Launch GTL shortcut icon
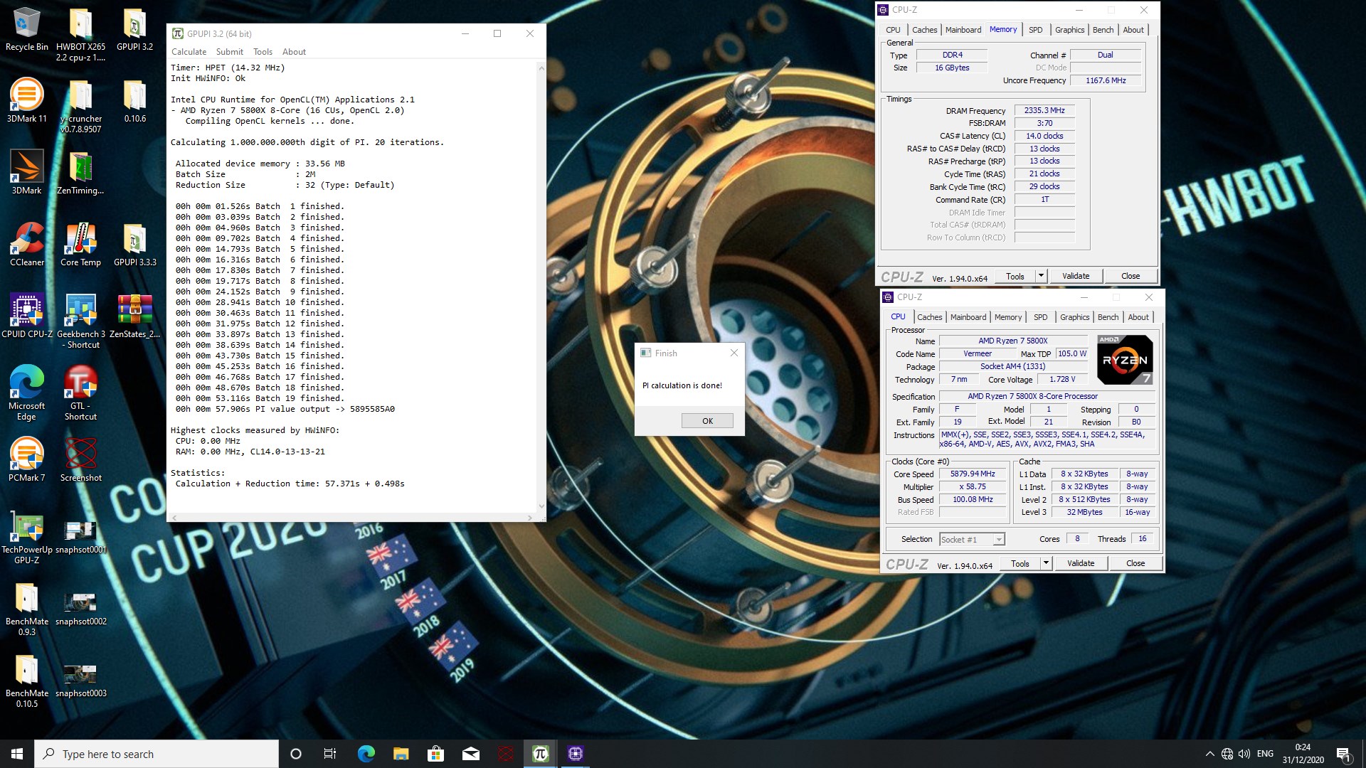Image resolution: width=1366 pixels, height=768 pixels. pyautogui.click(x=80, y=393)
